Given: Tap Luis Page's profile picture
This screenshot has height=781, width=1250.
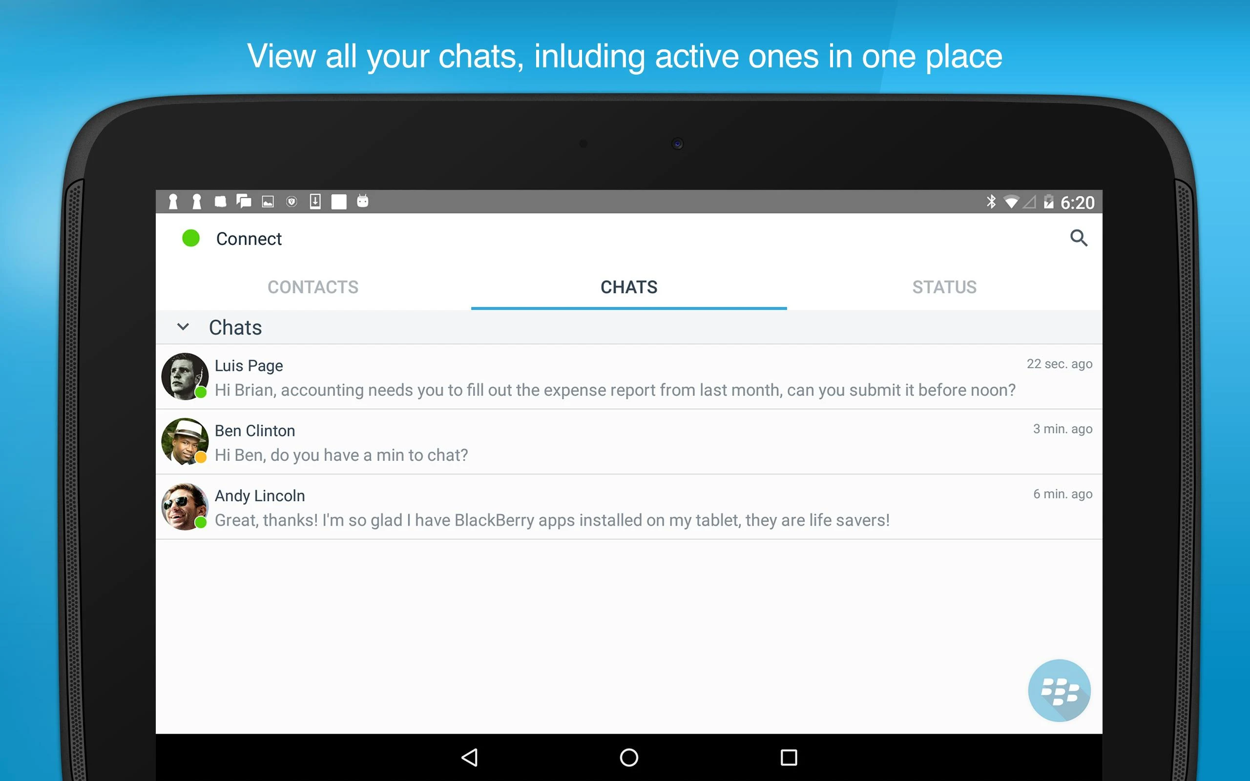Looking at the screenshot, I should tap(185, 376).
